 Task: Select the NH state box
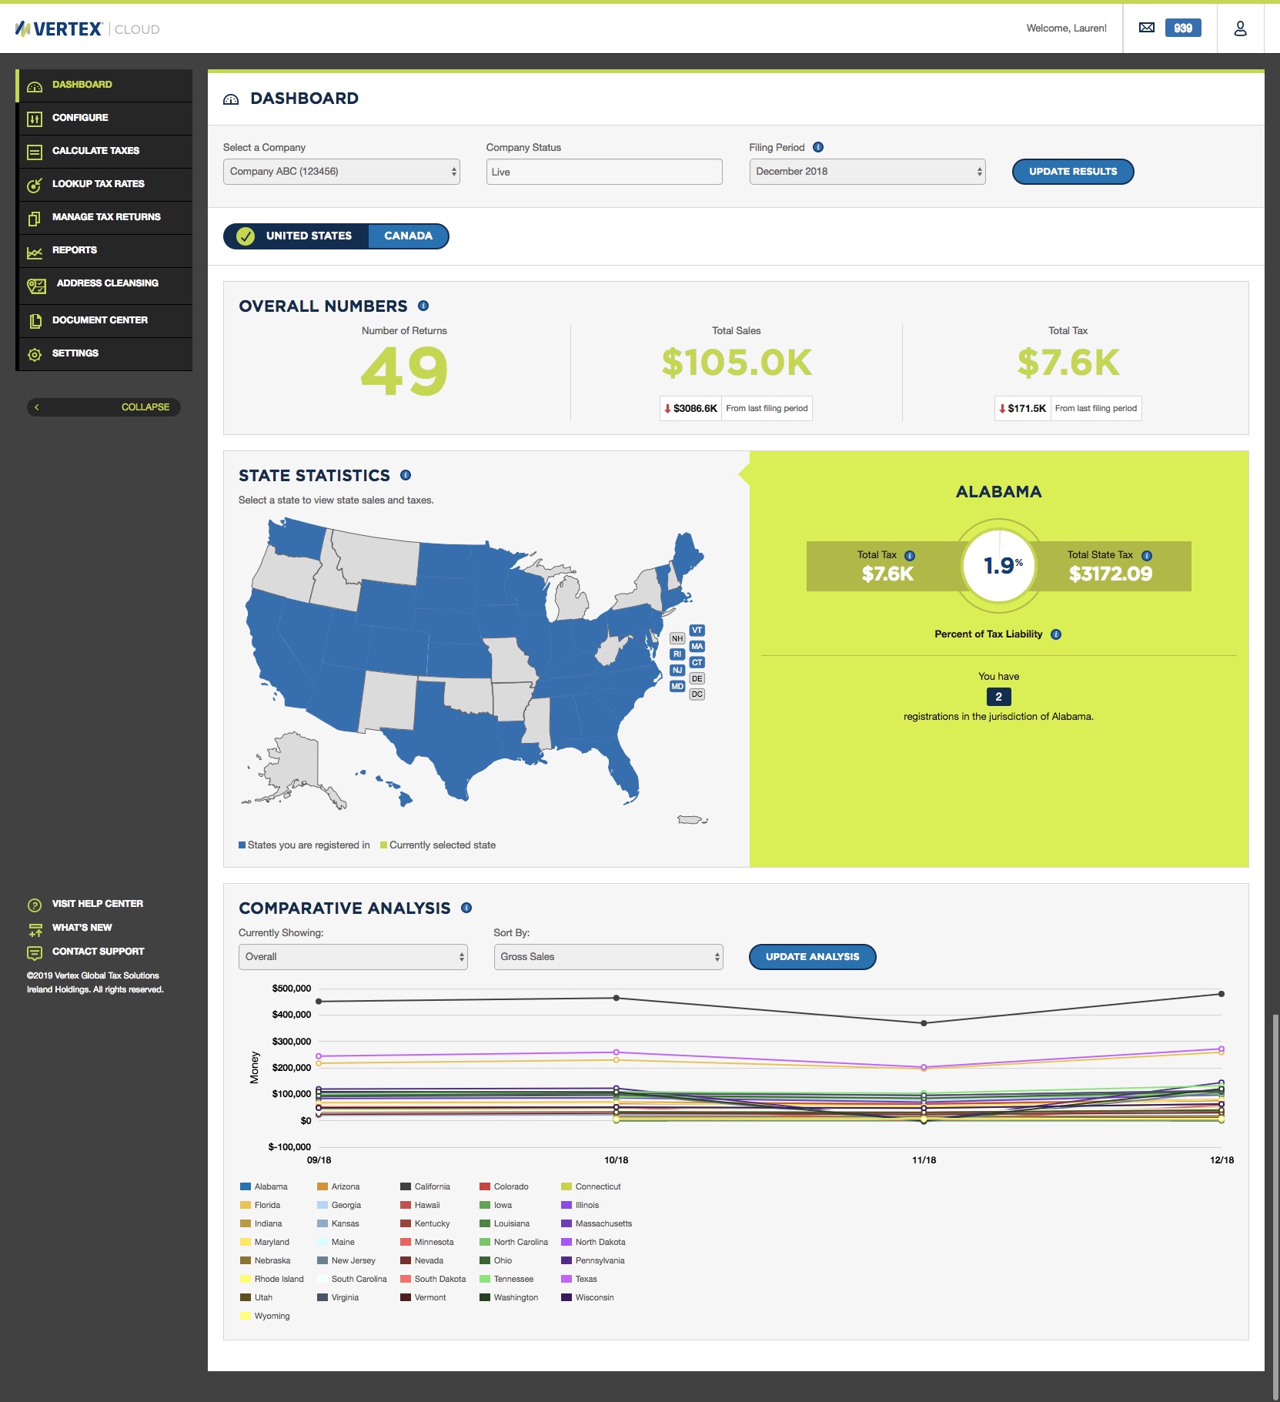[677, 638]
